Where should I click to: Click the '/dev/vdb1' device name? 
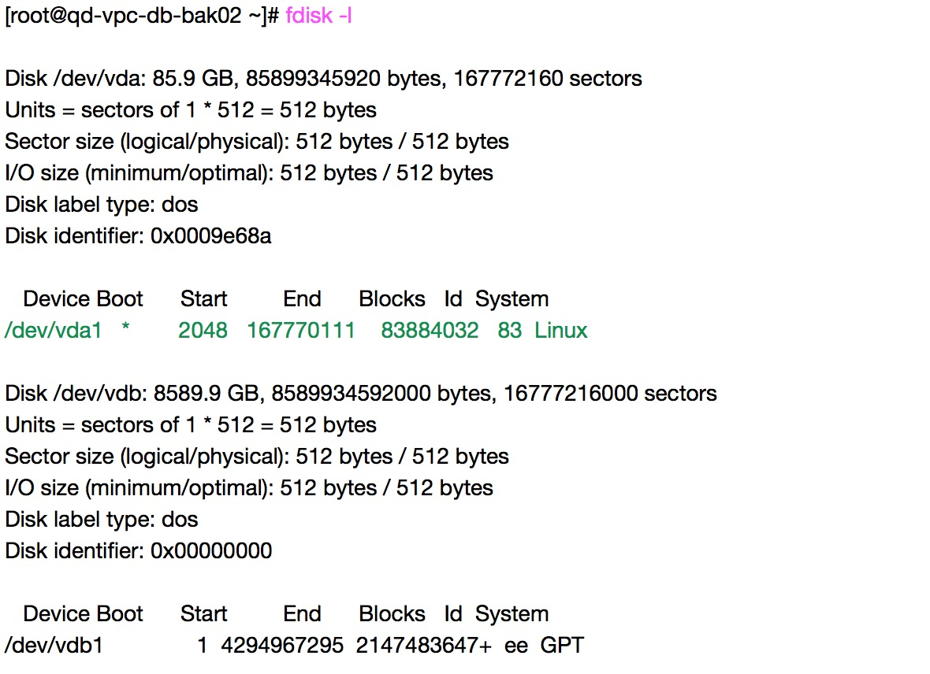coord(53,646)
